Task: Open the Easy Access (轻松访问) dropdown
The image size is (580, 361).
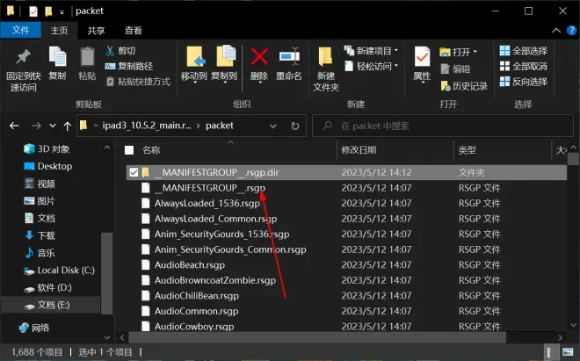Action: (x=372, y=66)
